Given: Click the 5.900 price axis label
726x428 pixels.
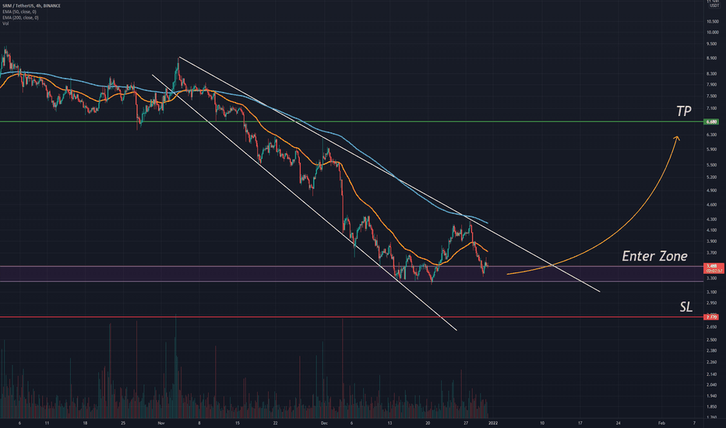Looking at the screenshot, I should 713,149.
